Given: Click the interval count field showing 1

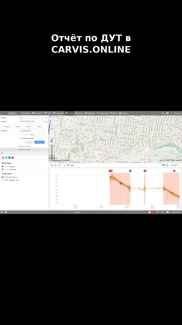Looking at the screenshot, I should pos(24,135).
